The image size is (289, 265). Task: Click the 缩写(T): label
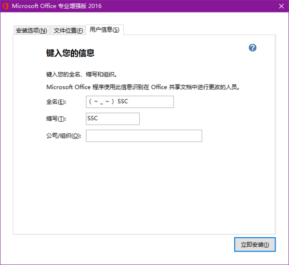tap(56, 119)
